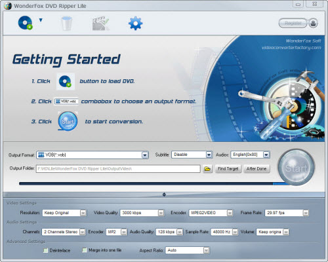Browse output folder with the folder icon
The width and height of the screenshot is (328, 262).
pos(207,169)
